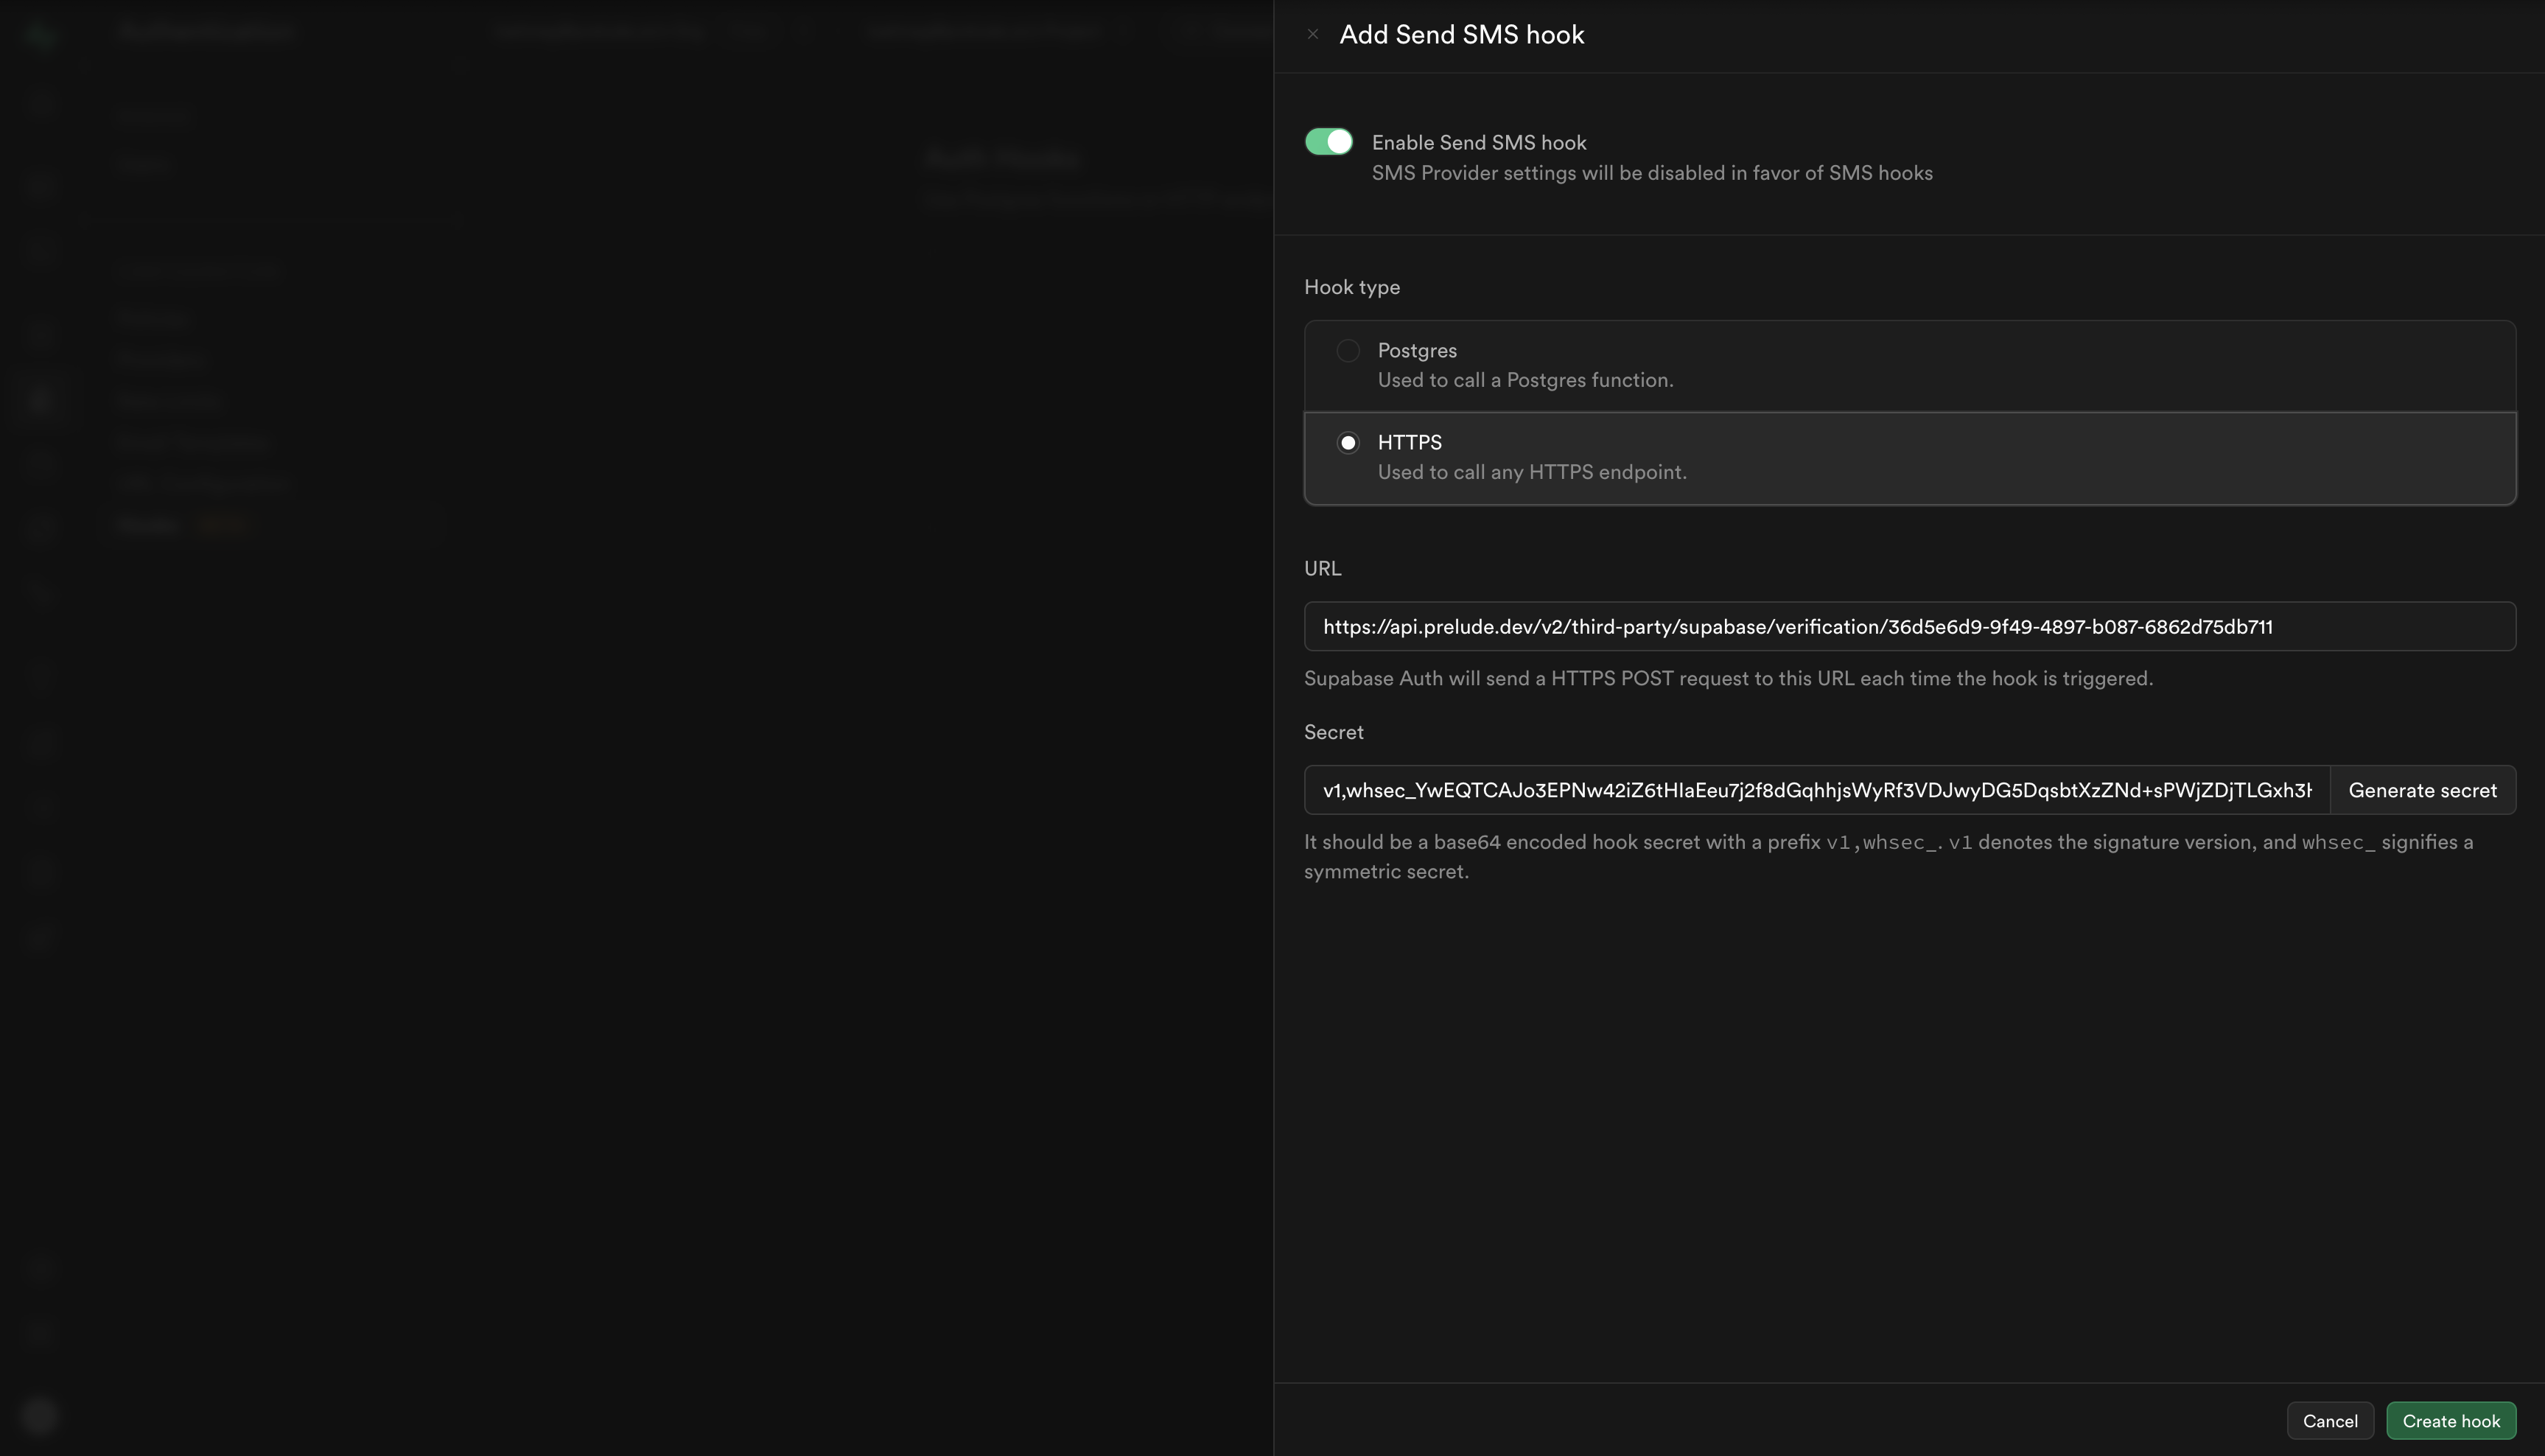Click 'Used to call any HTTPS endpoint' description
Image resolution: width=2545 pixels, height=1456 pixels.
[1531, 473]
